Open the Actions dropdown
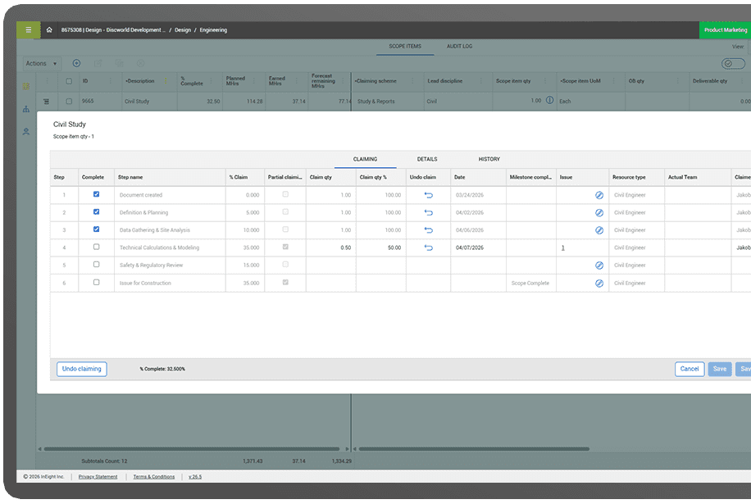This screenshot has height=504, width=751. [41, 63]
